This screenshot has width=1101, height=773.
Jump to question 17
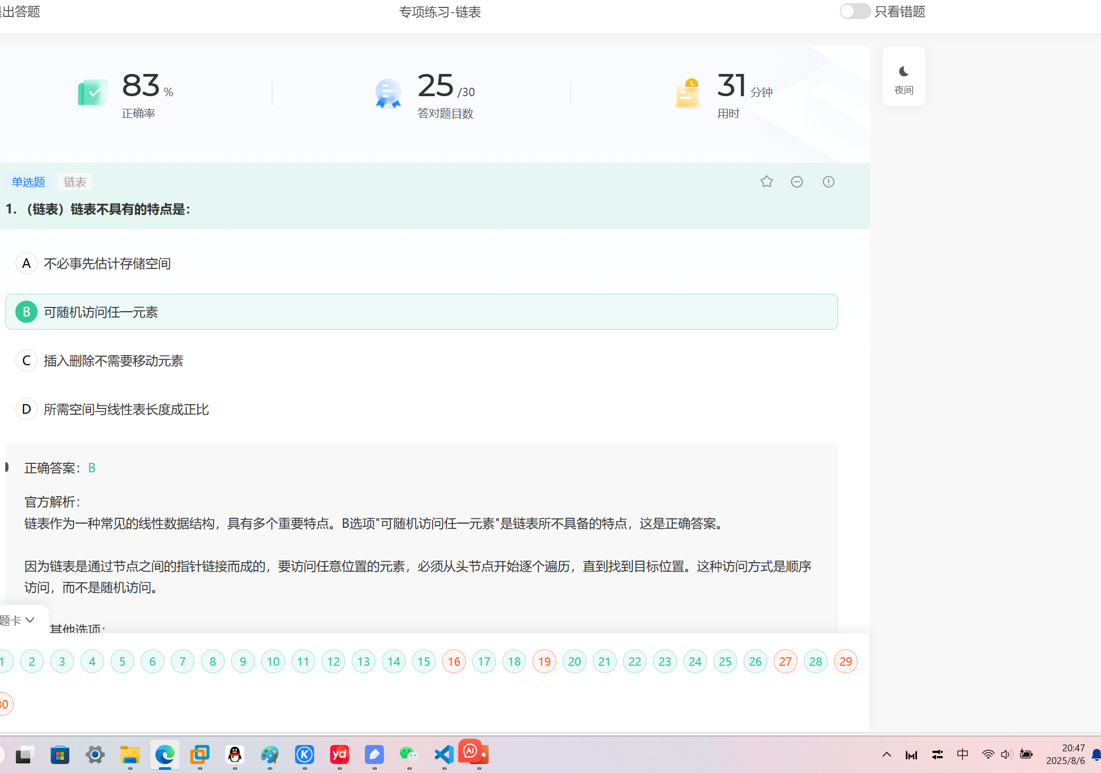coord(484,662)
